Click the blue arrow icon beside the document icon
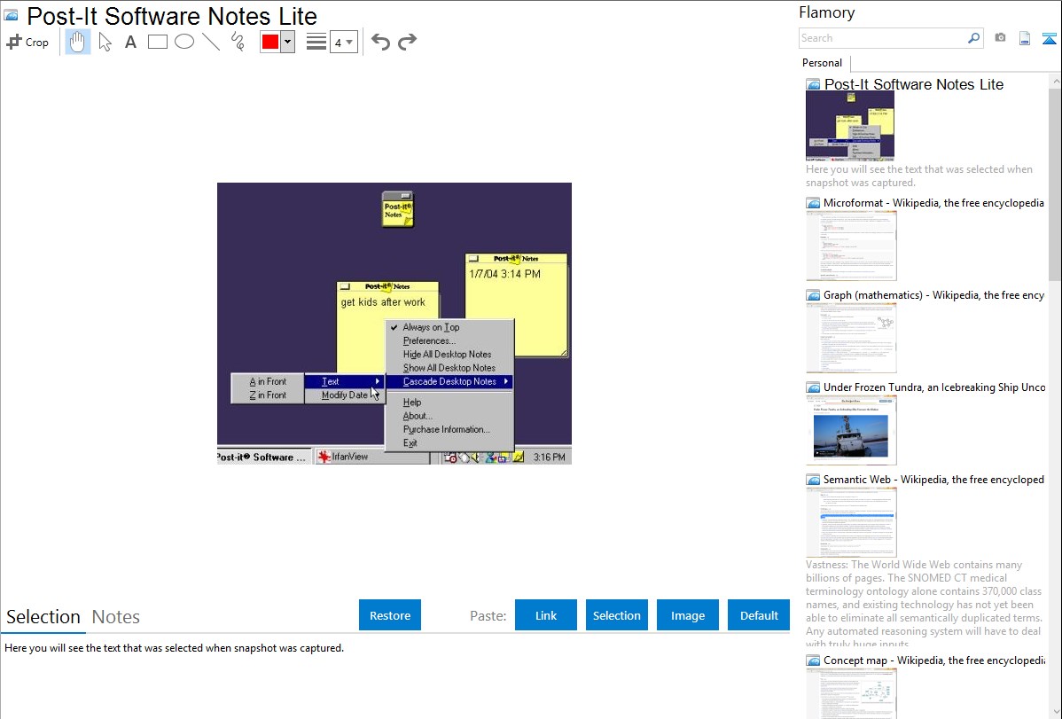The image size is (1062, 719). (x=1049, y=38)
